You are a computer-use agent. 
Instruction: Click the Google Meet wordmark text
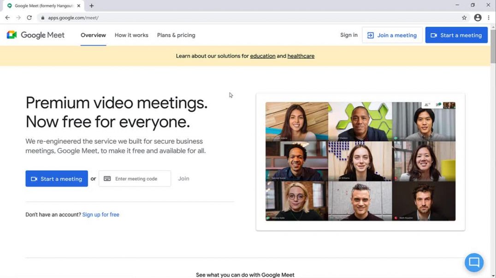43,35
